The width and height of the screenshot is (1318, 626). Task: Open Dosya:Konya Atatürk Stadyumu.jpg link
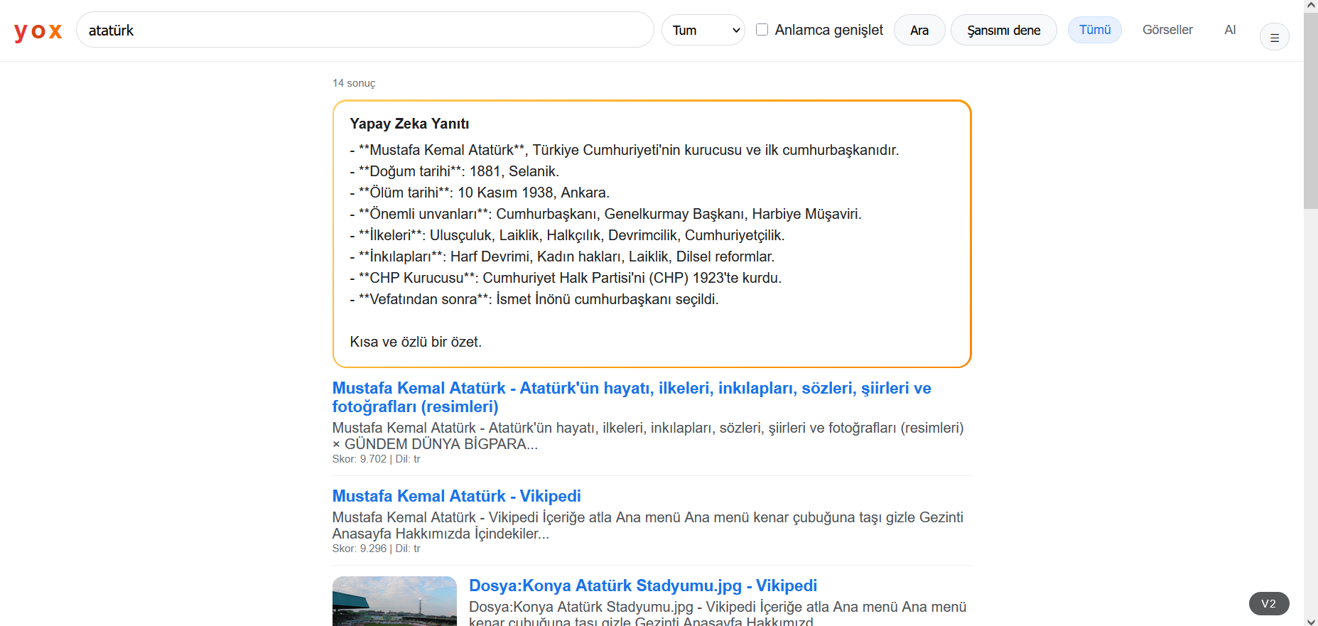643,585
